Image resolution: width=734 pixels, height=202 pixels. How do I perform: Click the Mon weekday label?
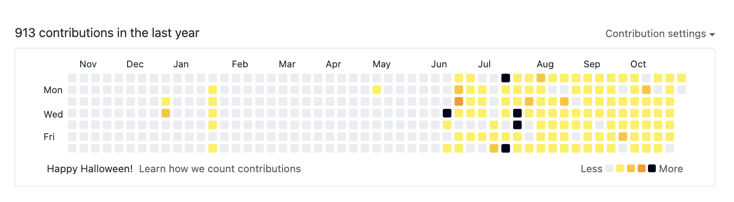point(53,90)
